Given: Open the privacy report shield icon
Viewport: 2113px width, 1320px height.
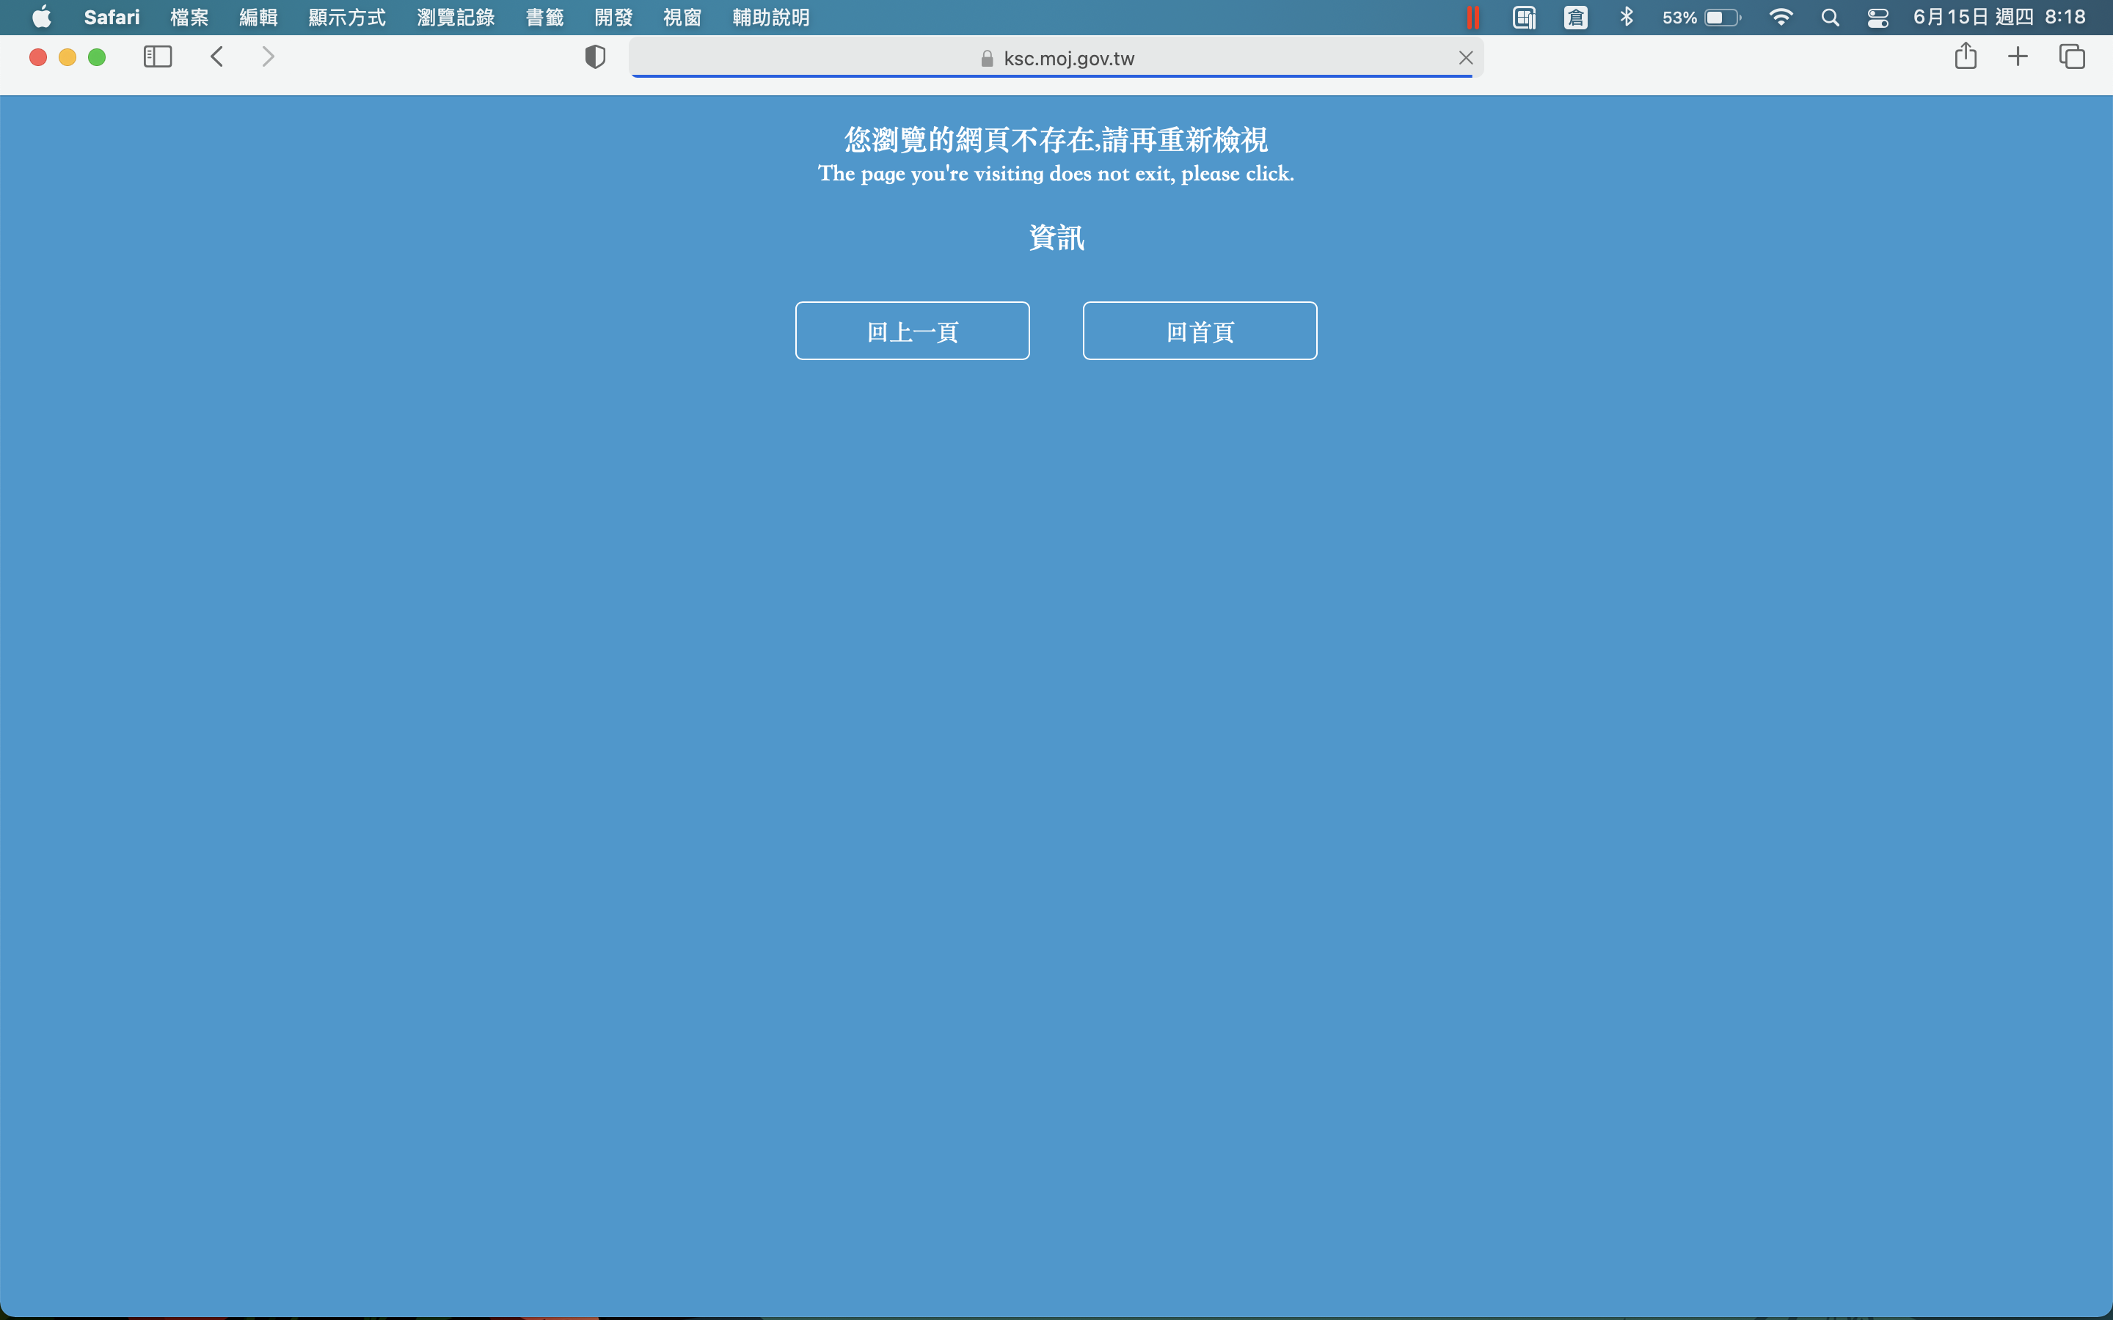Looking at the screenshot, I should click(x=594, y=58).
